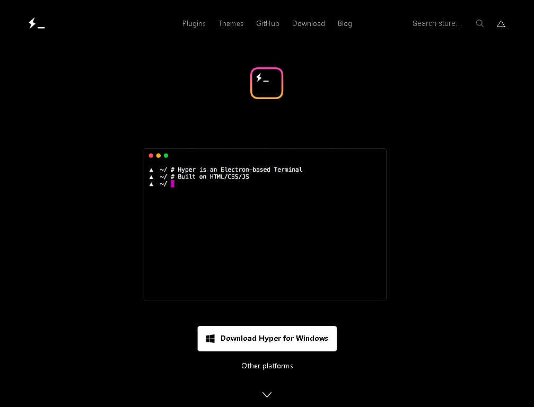The image size is (534, 407).
Task: Open the Download nav item
Action: point(309,23)
